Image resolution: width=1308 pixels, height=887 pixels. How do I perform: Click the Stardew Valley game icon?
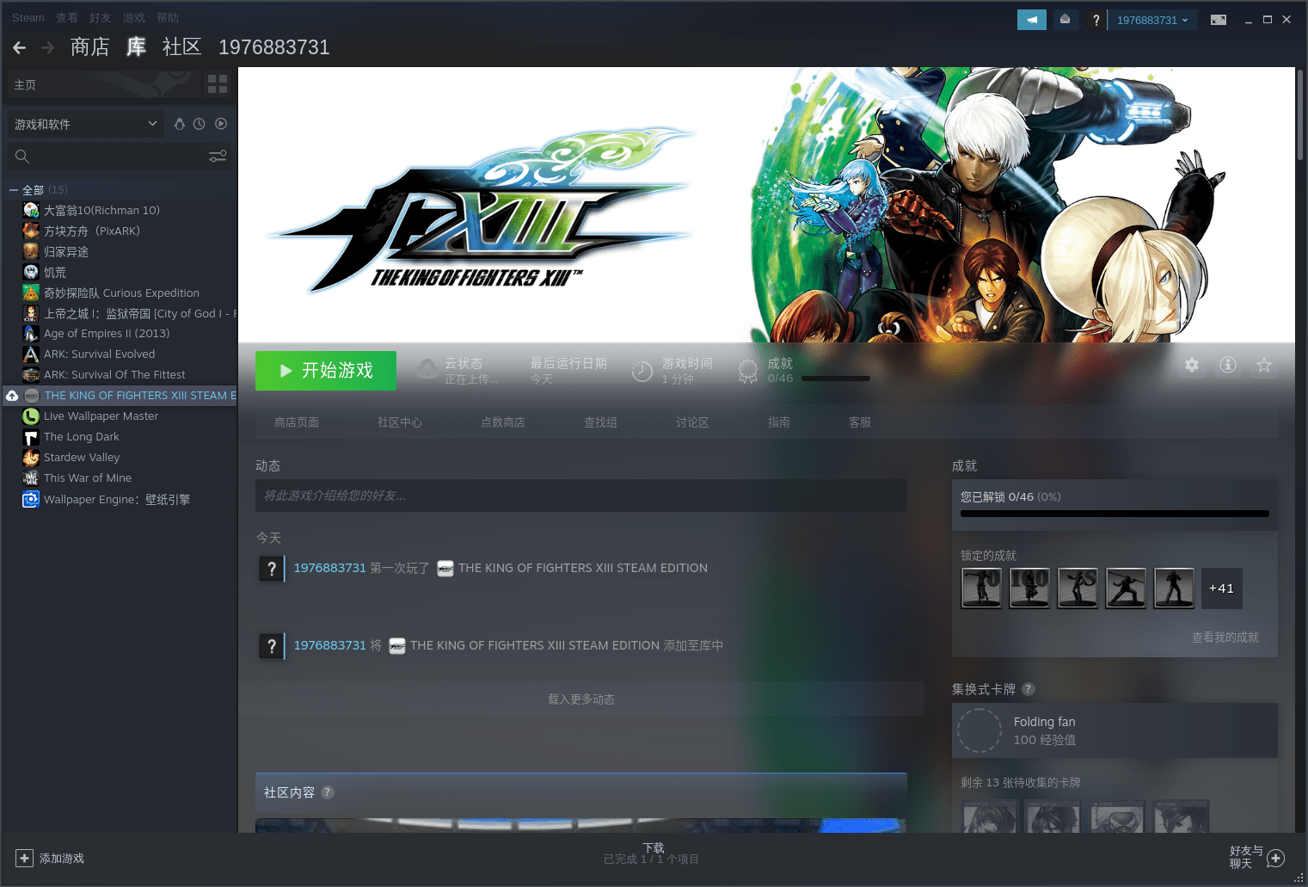coord(31,457)
